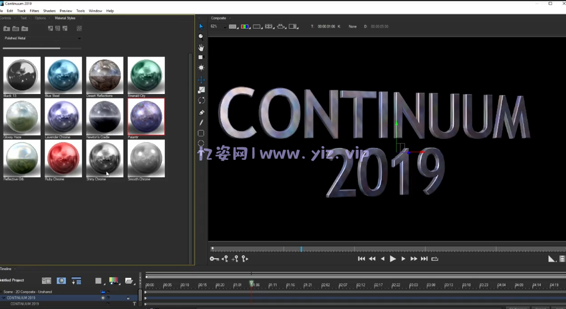This screenshot has width=566, height=309.
Task: Select the Pen tool in the composite toolbar
Action: (201, 113)
